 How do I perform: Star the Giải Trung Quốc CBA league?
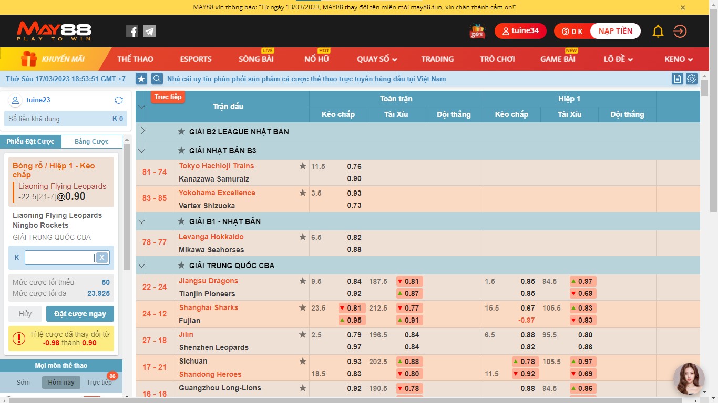(x=181, y=266)
